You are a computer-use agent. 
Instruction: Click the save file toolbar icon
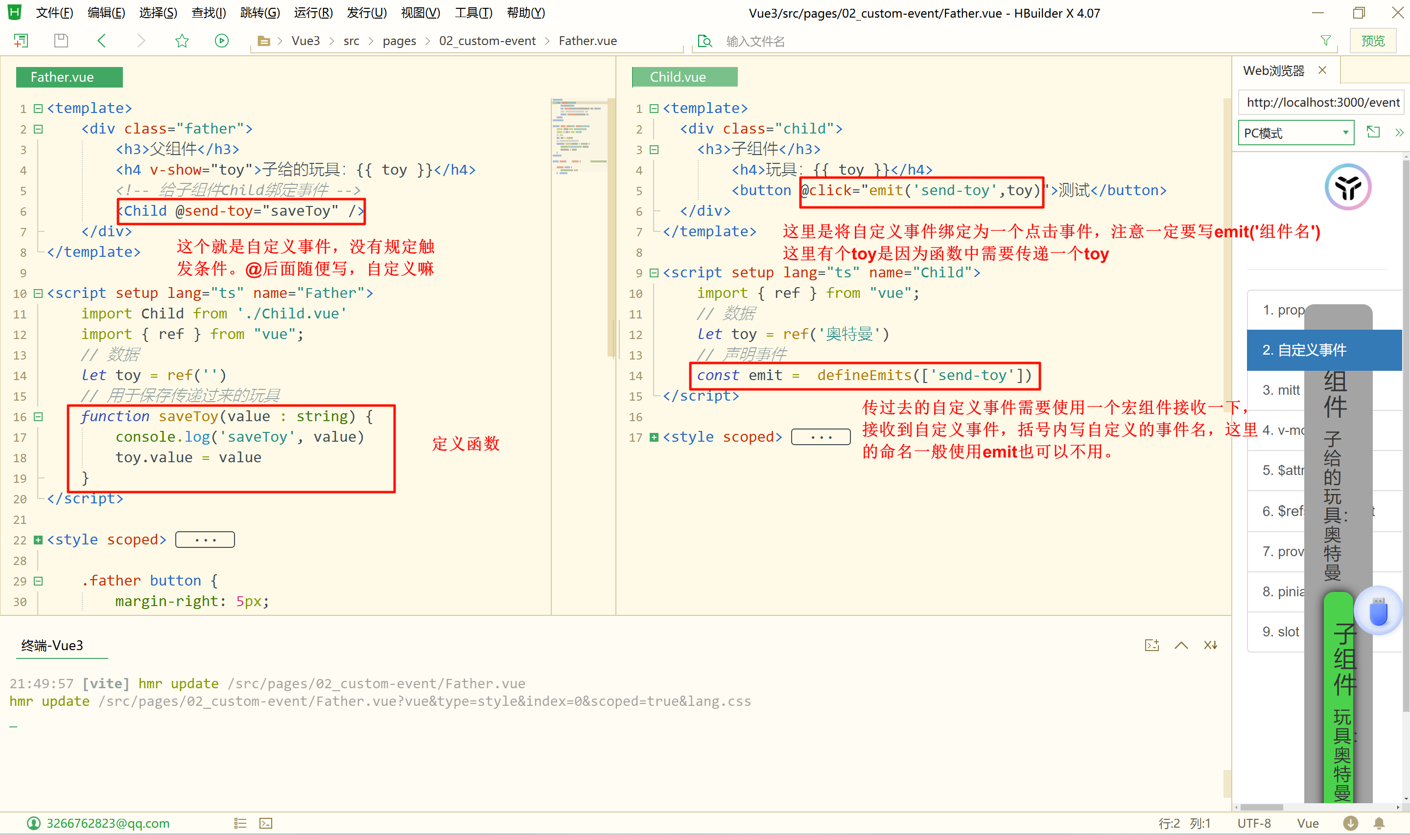coord(61,41)
